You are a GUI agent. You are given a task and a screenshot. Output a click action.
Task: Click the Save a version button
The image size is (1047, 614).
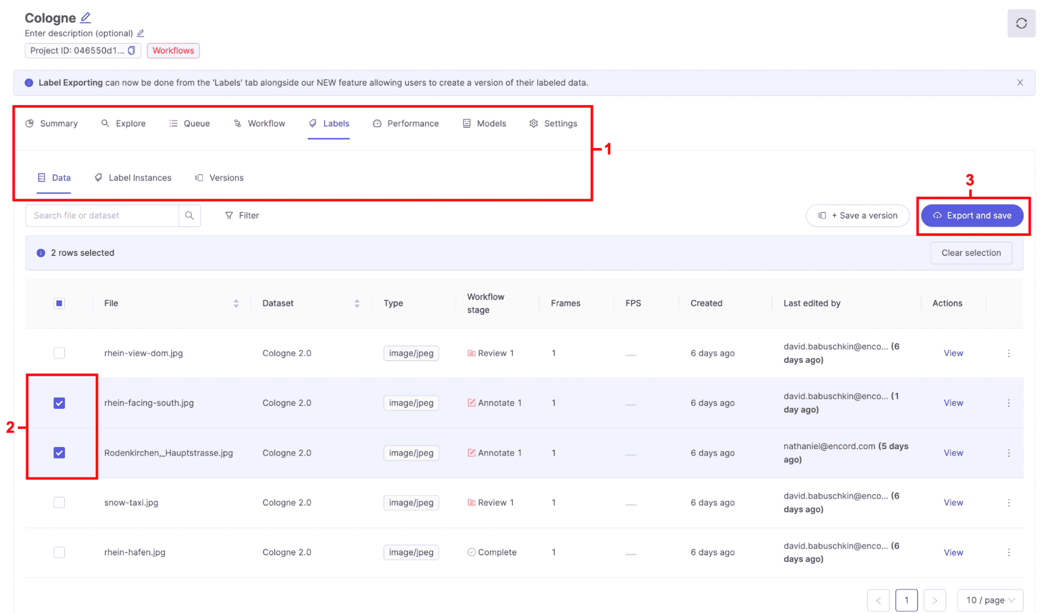pos(857,216)
